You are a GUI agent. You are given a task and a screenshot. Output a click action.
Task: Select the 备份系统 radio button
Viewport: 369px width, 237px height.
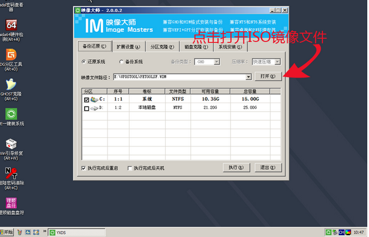[x=121, y=62]
